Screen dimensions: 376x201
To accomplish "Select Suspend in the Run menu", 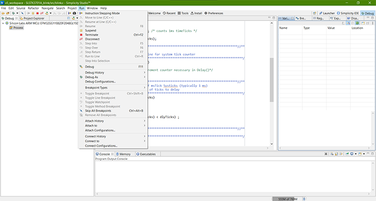I will [x=113, y=31].
